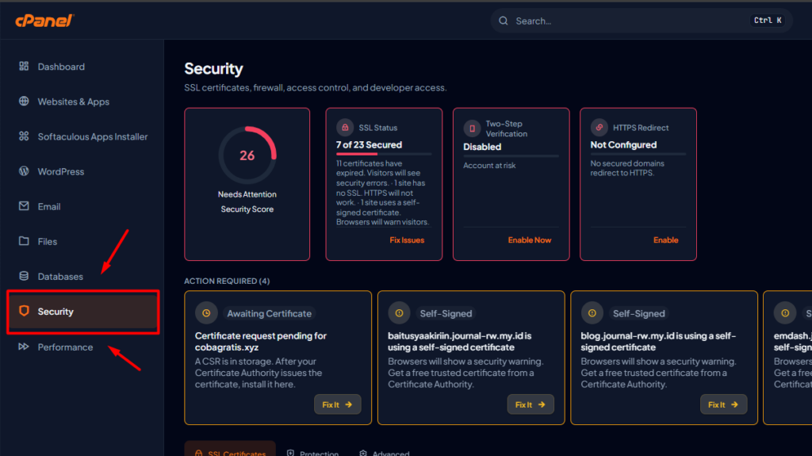Image resolution: width=812 pixels, height=456 pixels.
Task: Click the ACTION REQUIRED (4) heading
Action: click(x=227, y=281)
